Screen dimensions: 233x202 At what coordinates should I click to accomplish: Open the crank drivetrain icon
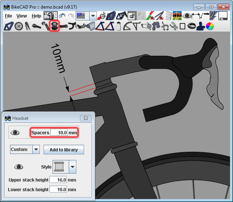pos(146,26)
